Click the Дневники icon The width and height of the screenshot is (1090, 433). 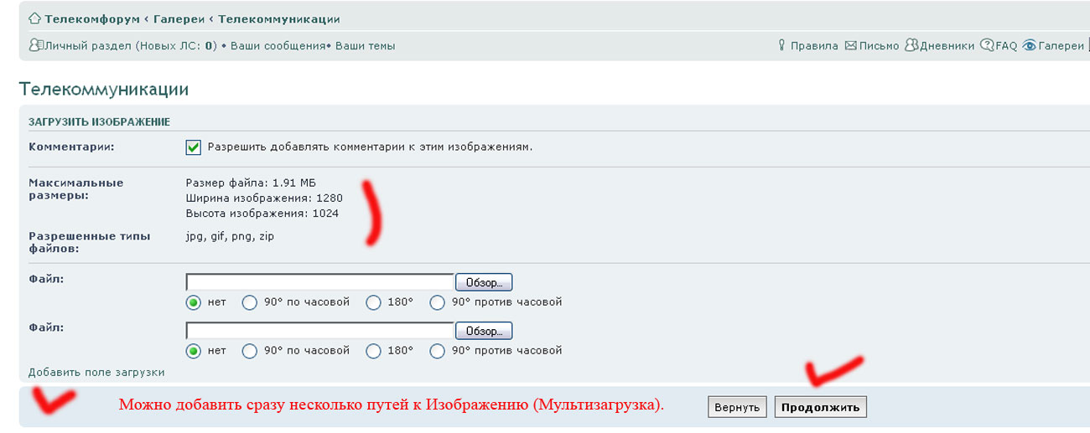click(x=911, y=46)
